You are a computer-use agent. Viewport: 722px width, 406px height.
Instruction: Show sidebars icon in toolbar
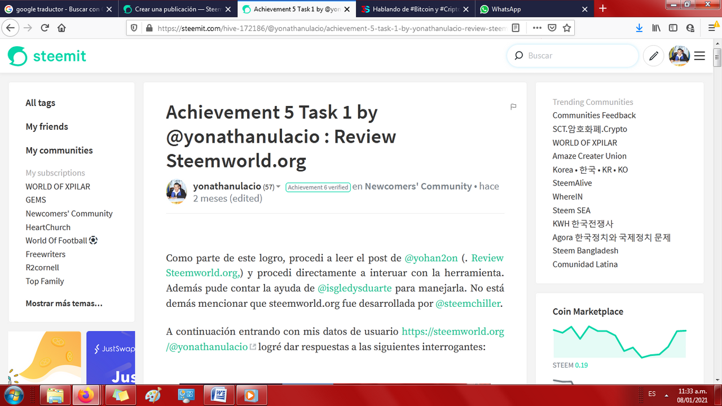pyautogui.click(x=673, y=28)
